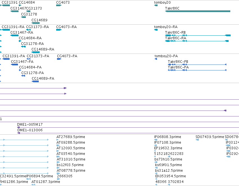Image resolution: width=239 pixels, height=186 pixels.
Task: Select the IP07108.3prime EST label
Action: [167, 143]
